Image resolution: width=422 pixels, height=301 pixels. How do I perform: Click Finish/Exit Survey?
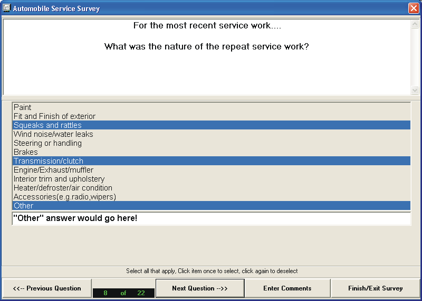click(x=376, y=288)
